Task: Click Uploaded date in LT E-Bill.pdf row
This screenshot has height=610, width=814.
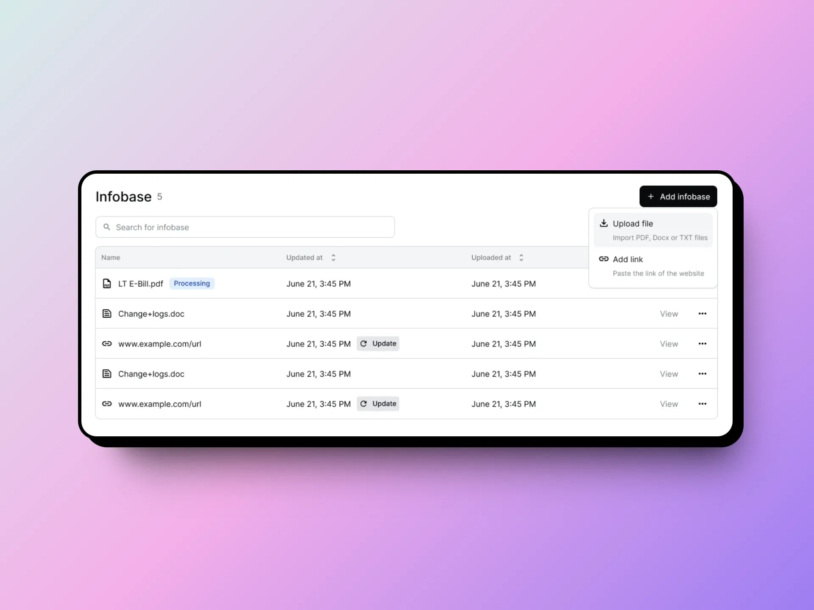Action: pos(504,284)
